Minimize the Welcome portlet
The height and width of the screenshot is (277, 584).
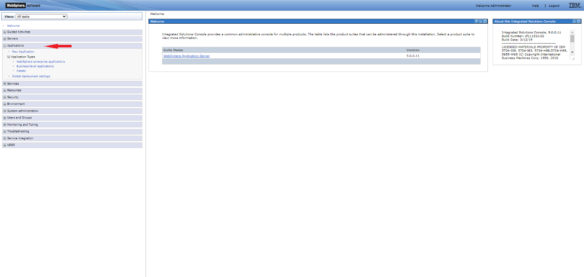pyautogui.click(x=481, y=21)
